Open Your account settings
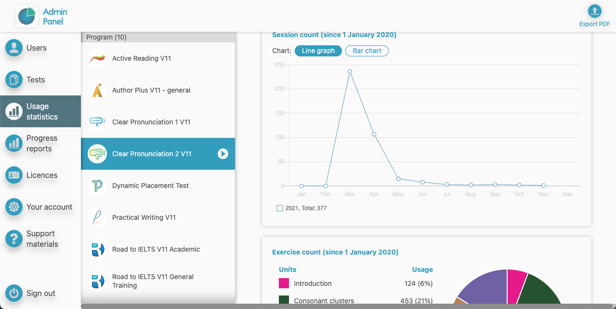616x309 pixels. pyautogui.click(x=40, y=207)
